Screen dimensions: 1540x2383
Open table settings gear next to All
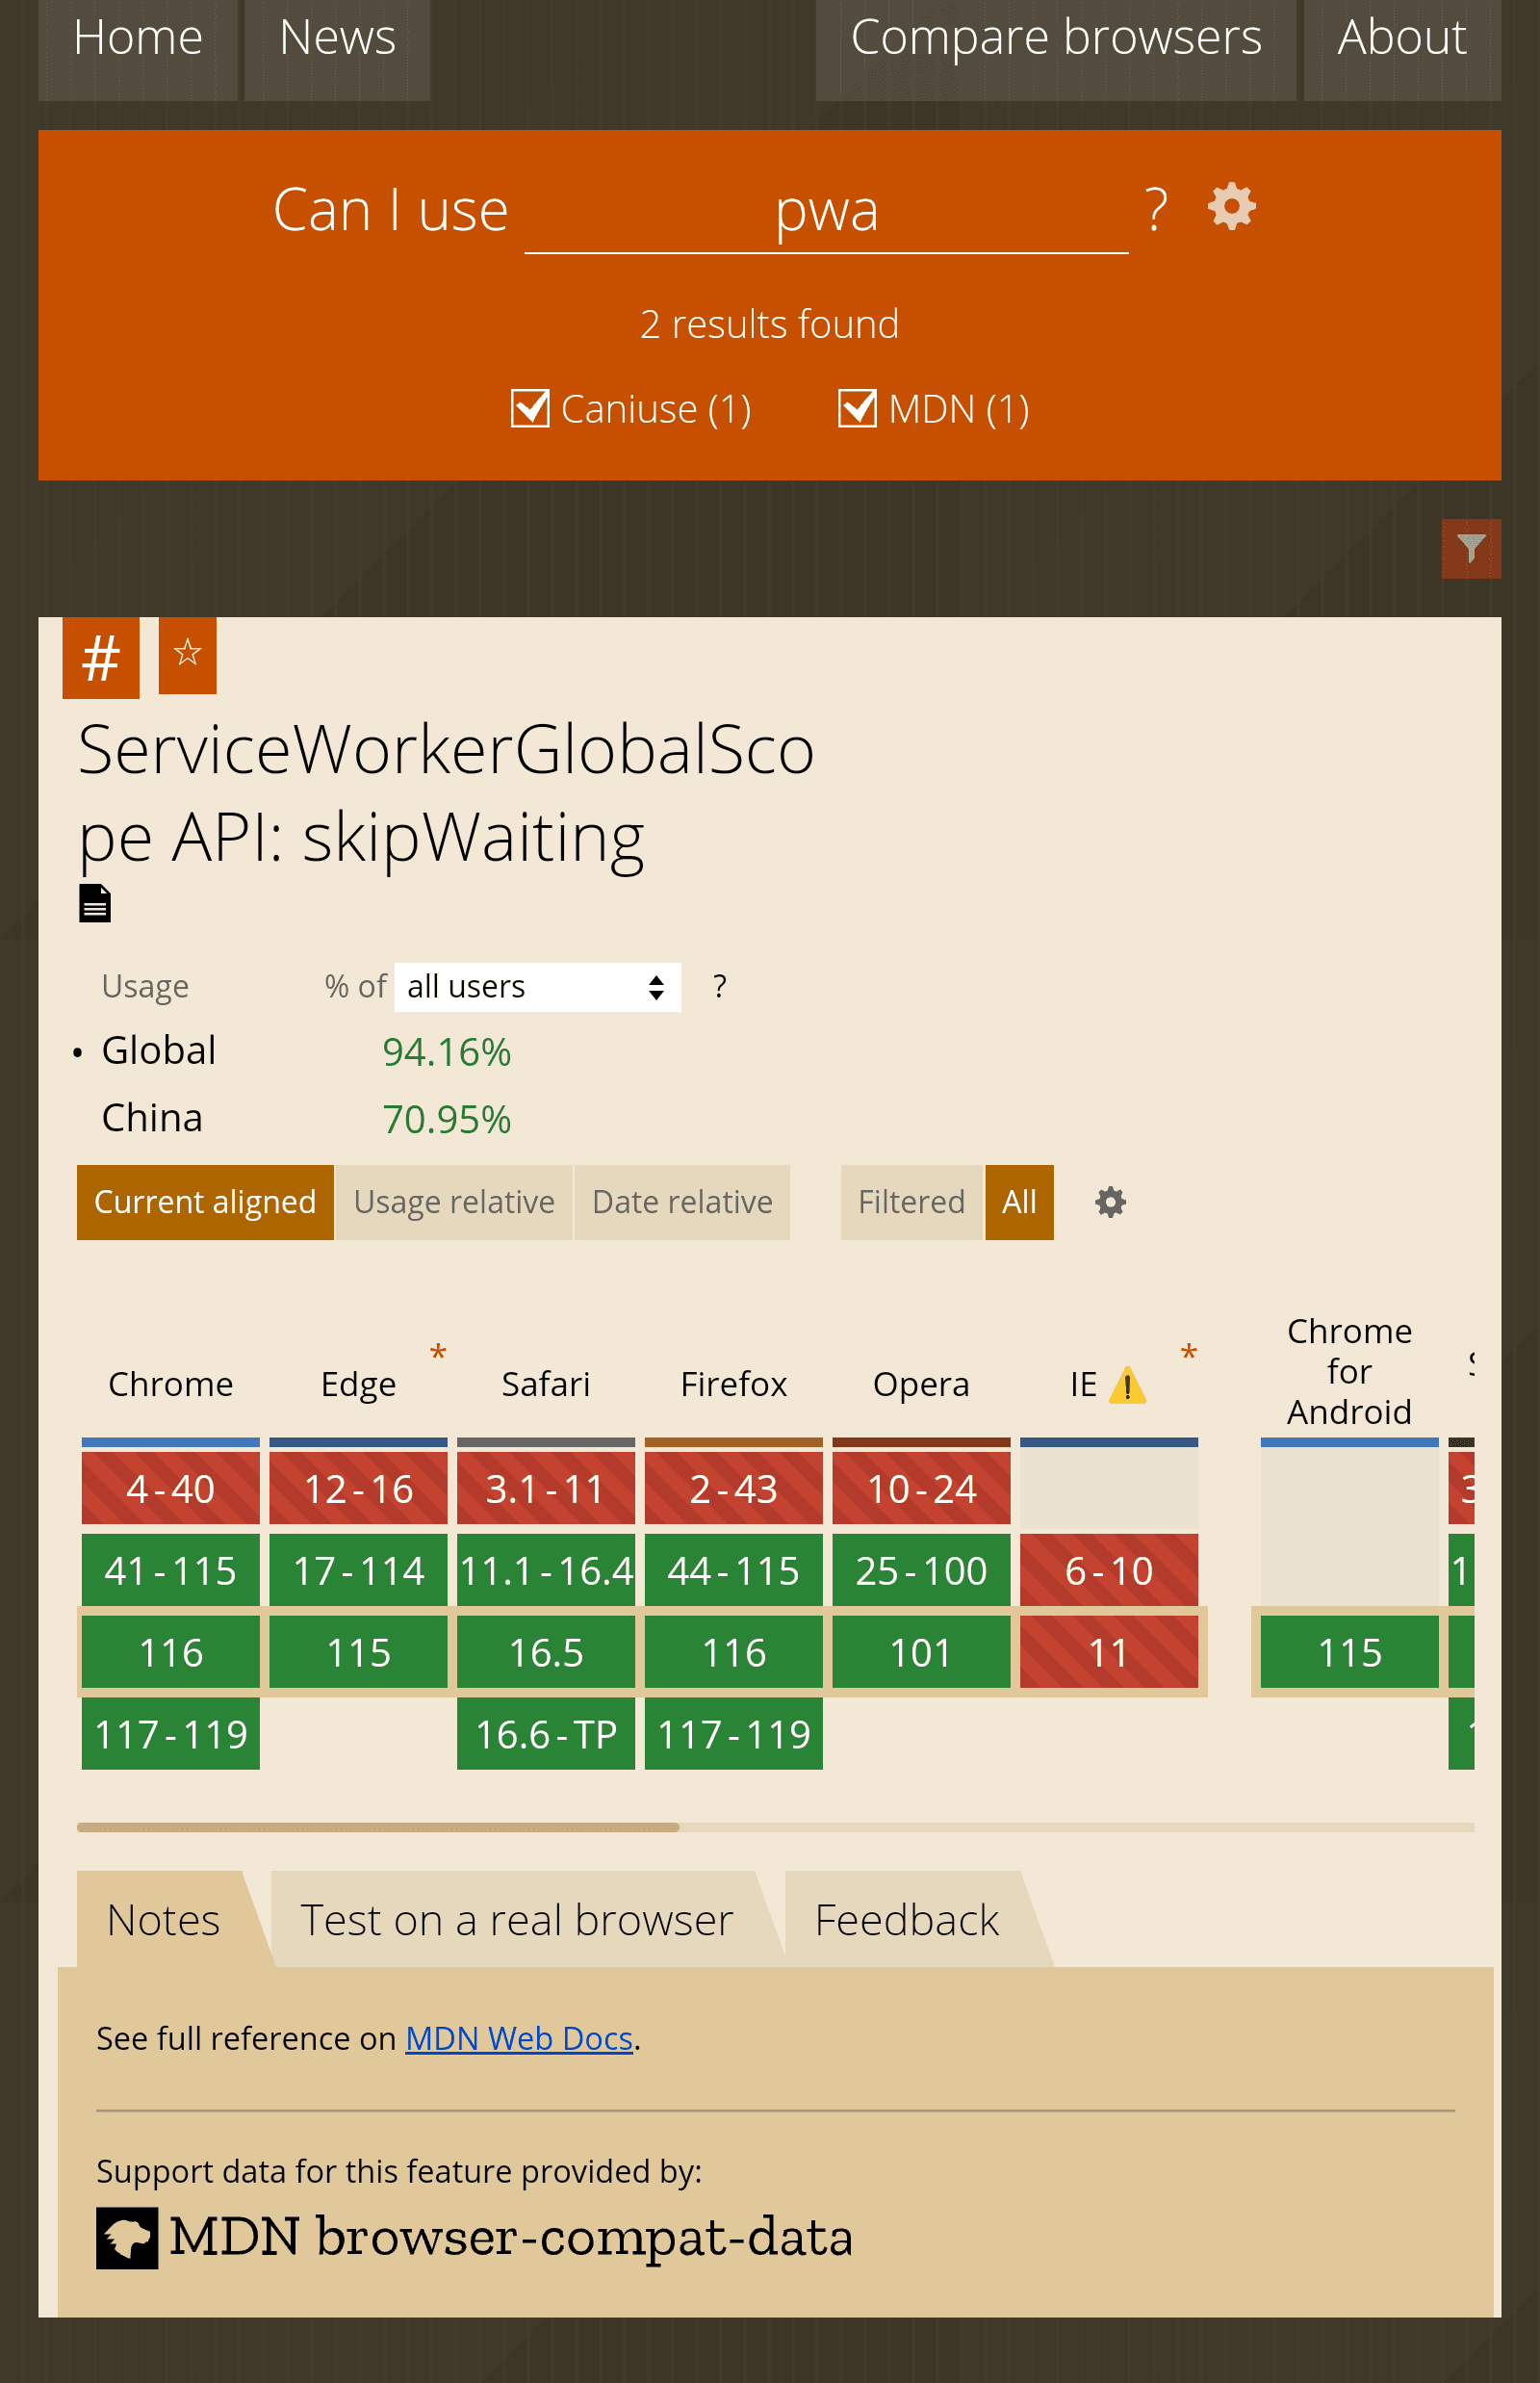[1110, 1202]
